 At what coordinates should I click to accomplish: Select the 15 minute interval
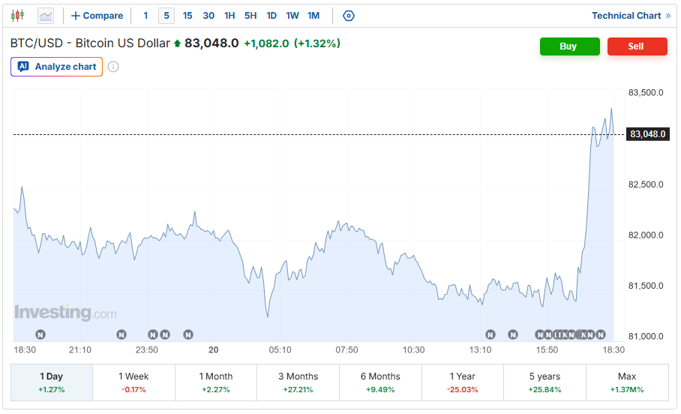click(187, 16)
